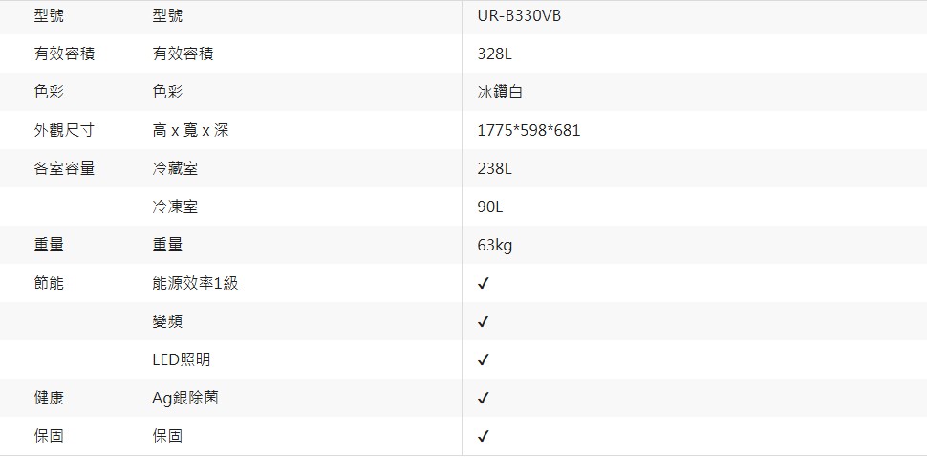Click the 節能 category heading
927x457 pixels.
tap(49, 284)
